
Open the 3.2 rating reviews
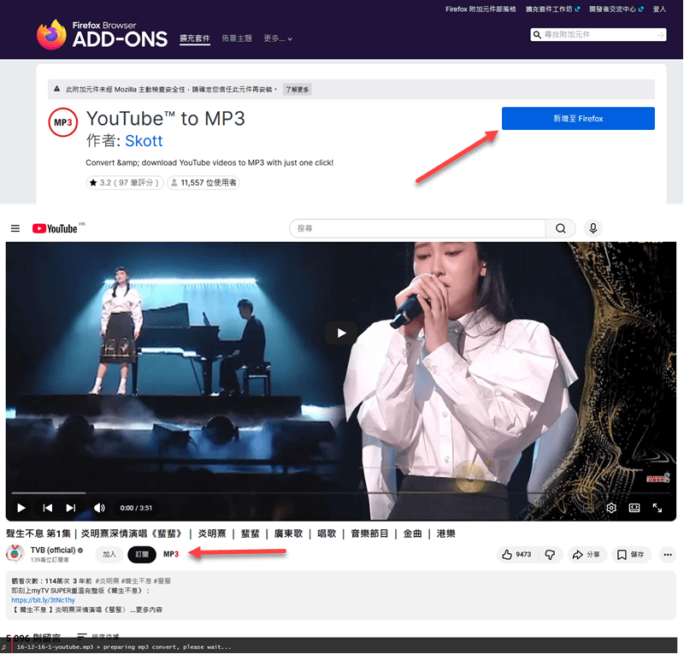pyautogui.click(x=125, y=183)
